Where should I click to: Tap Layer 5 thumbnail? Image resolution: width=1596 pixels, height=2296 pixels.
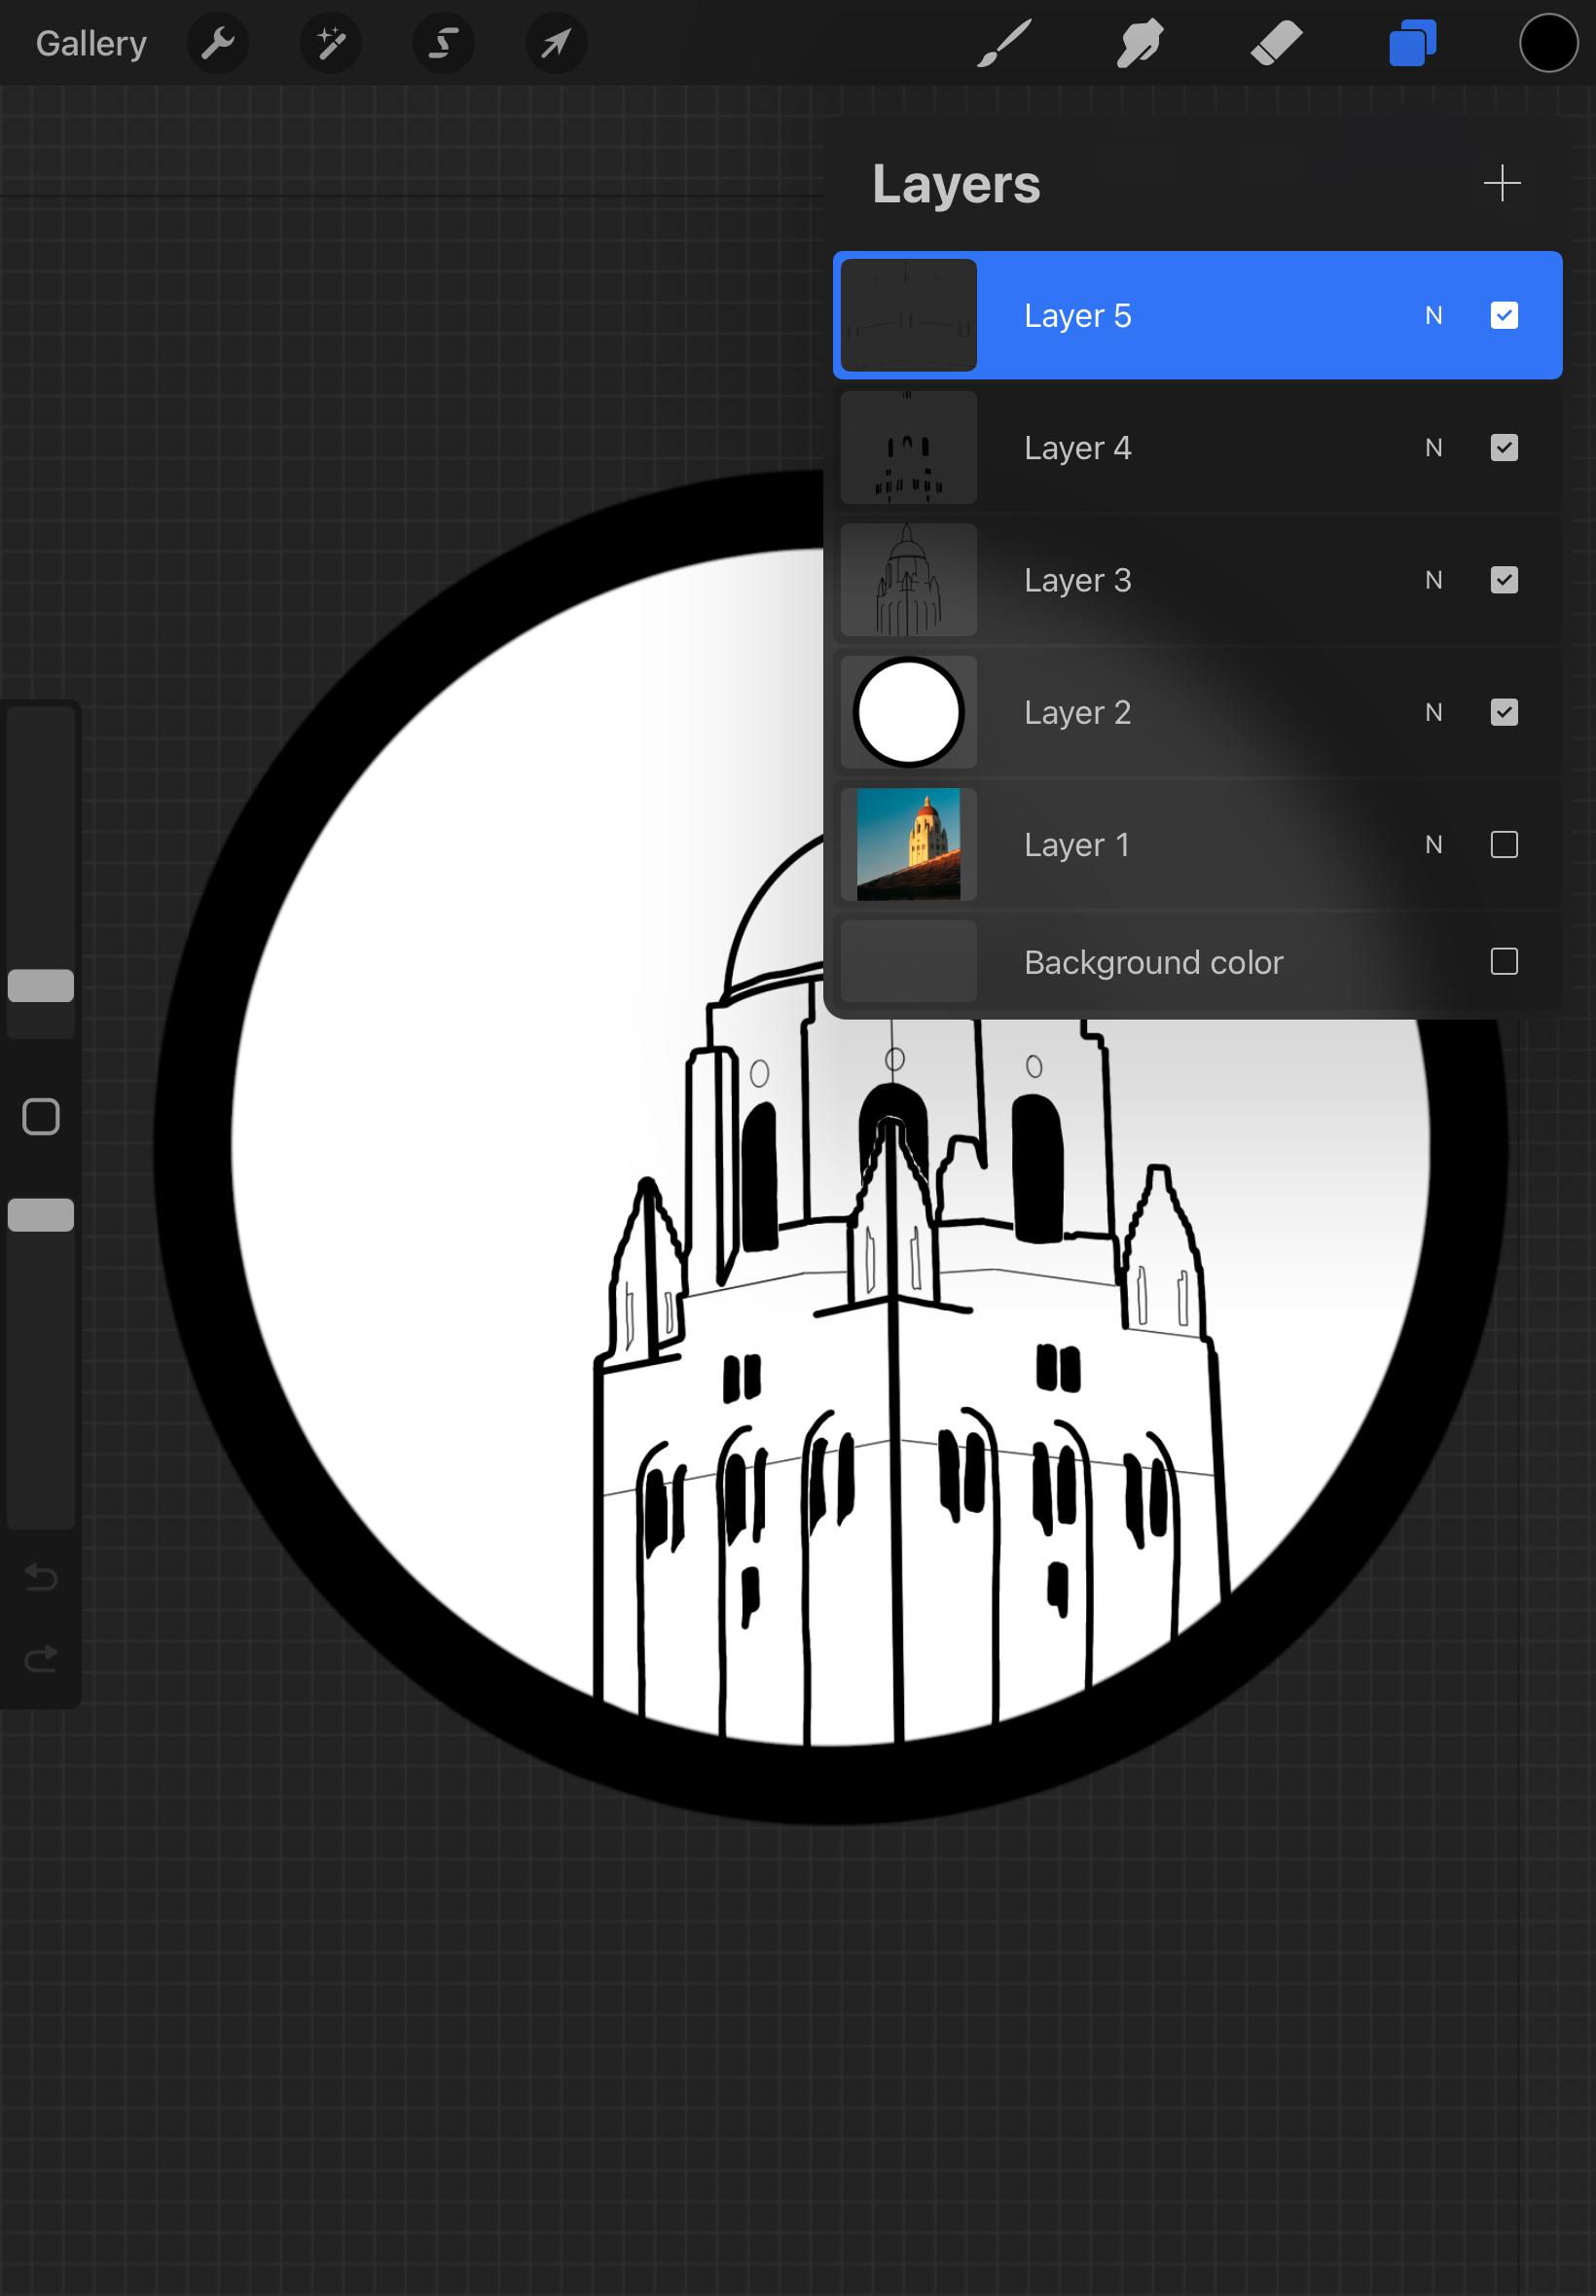[x=908, y=315]
